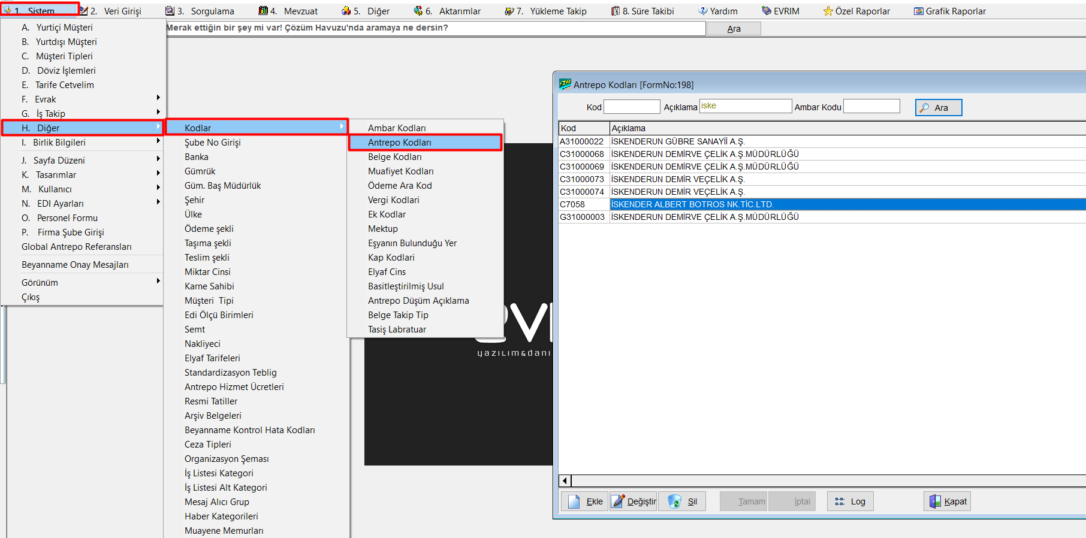Click the Ekle button
The height and width of the screenshot is (538, 1086).
pos(585,501)
